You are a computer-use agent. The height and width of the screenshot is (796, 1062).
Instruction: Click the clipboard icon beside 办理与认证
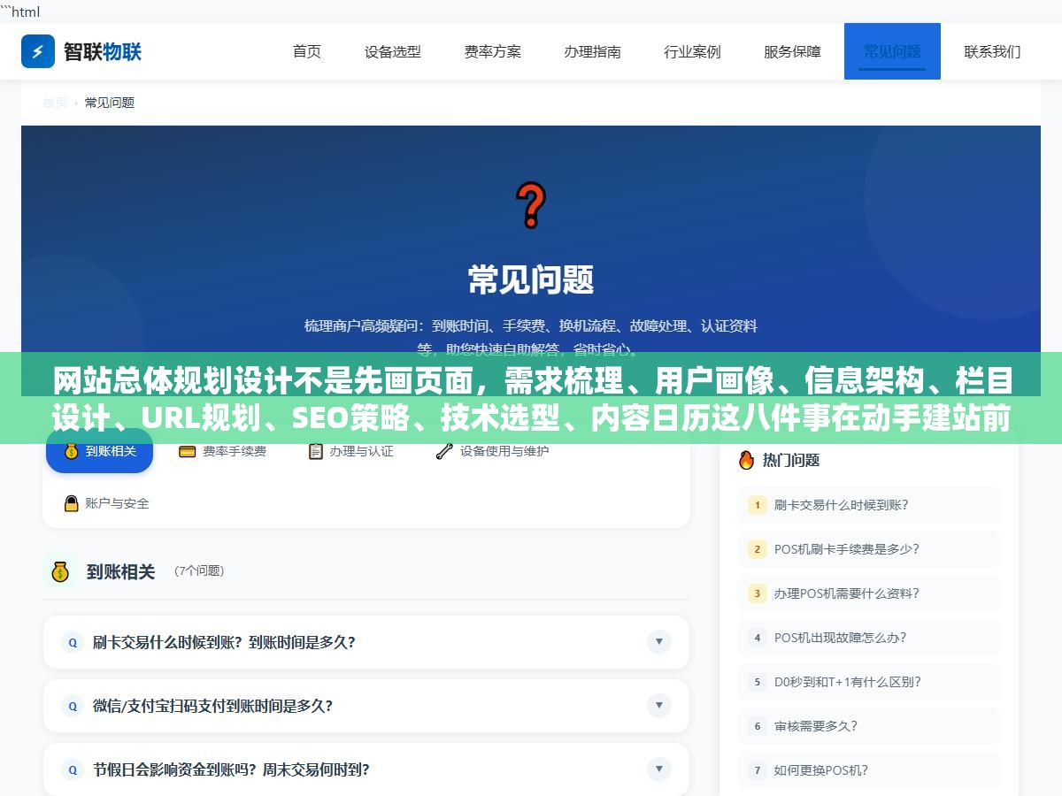pos(316,451)
